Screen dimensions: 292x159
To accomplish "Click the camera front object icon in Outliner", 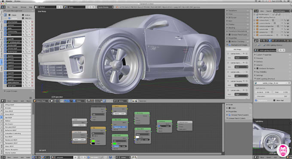I will (x=257, y=20).
